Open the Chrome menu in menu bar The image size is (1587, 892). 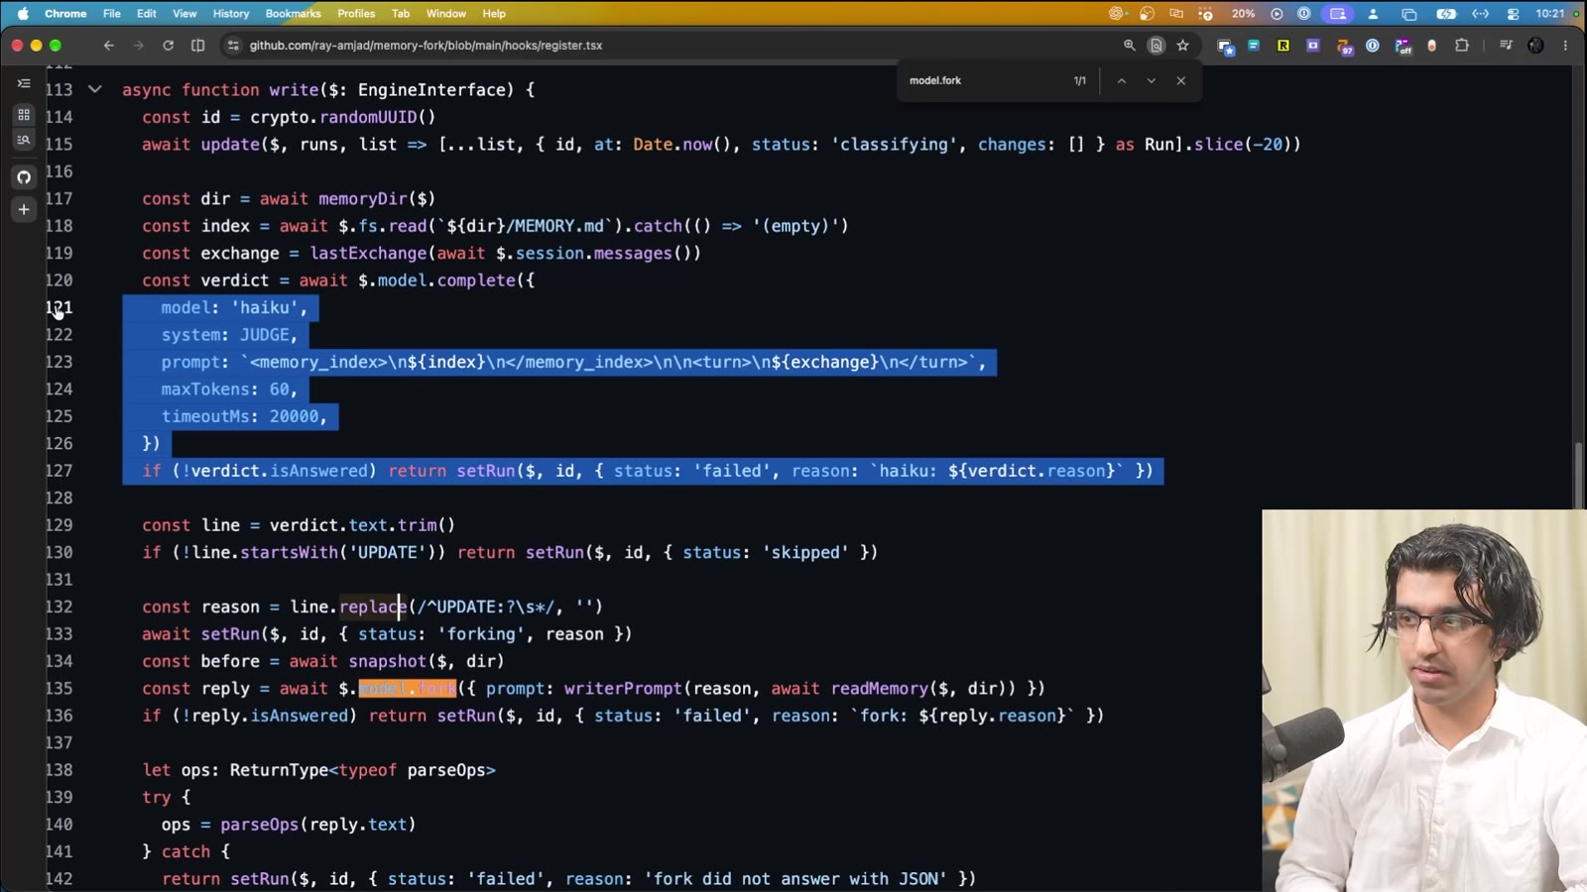click(x=66, y=14)
